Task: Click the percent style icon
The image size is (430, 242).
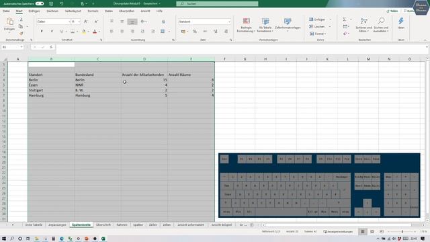Action: coord(195,32)
